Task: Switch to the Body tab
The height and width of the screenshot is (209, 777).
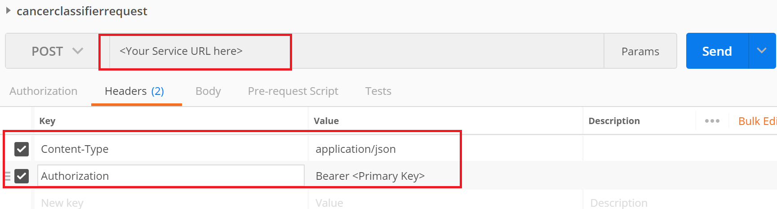Action: click(208, 91)
